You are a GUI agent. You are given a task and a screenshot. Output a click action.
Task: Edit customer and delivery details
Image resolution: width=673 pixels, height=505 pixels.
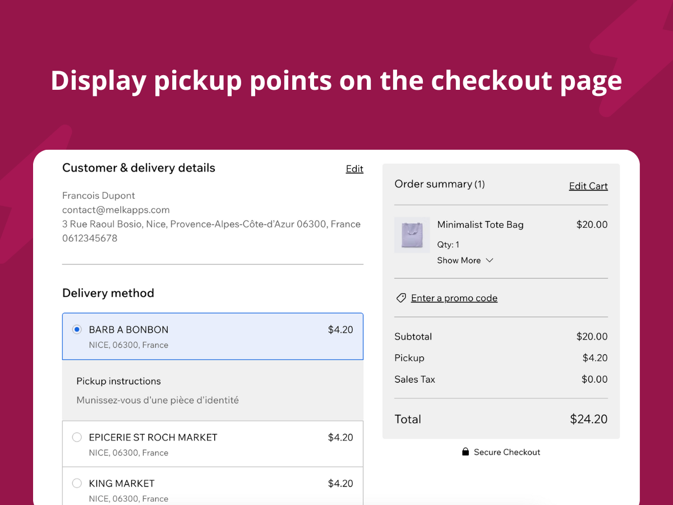[x=354, y=169]
